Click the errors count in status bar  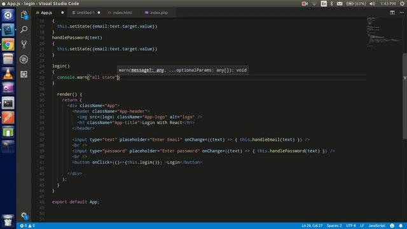click(x=24, y=226)
